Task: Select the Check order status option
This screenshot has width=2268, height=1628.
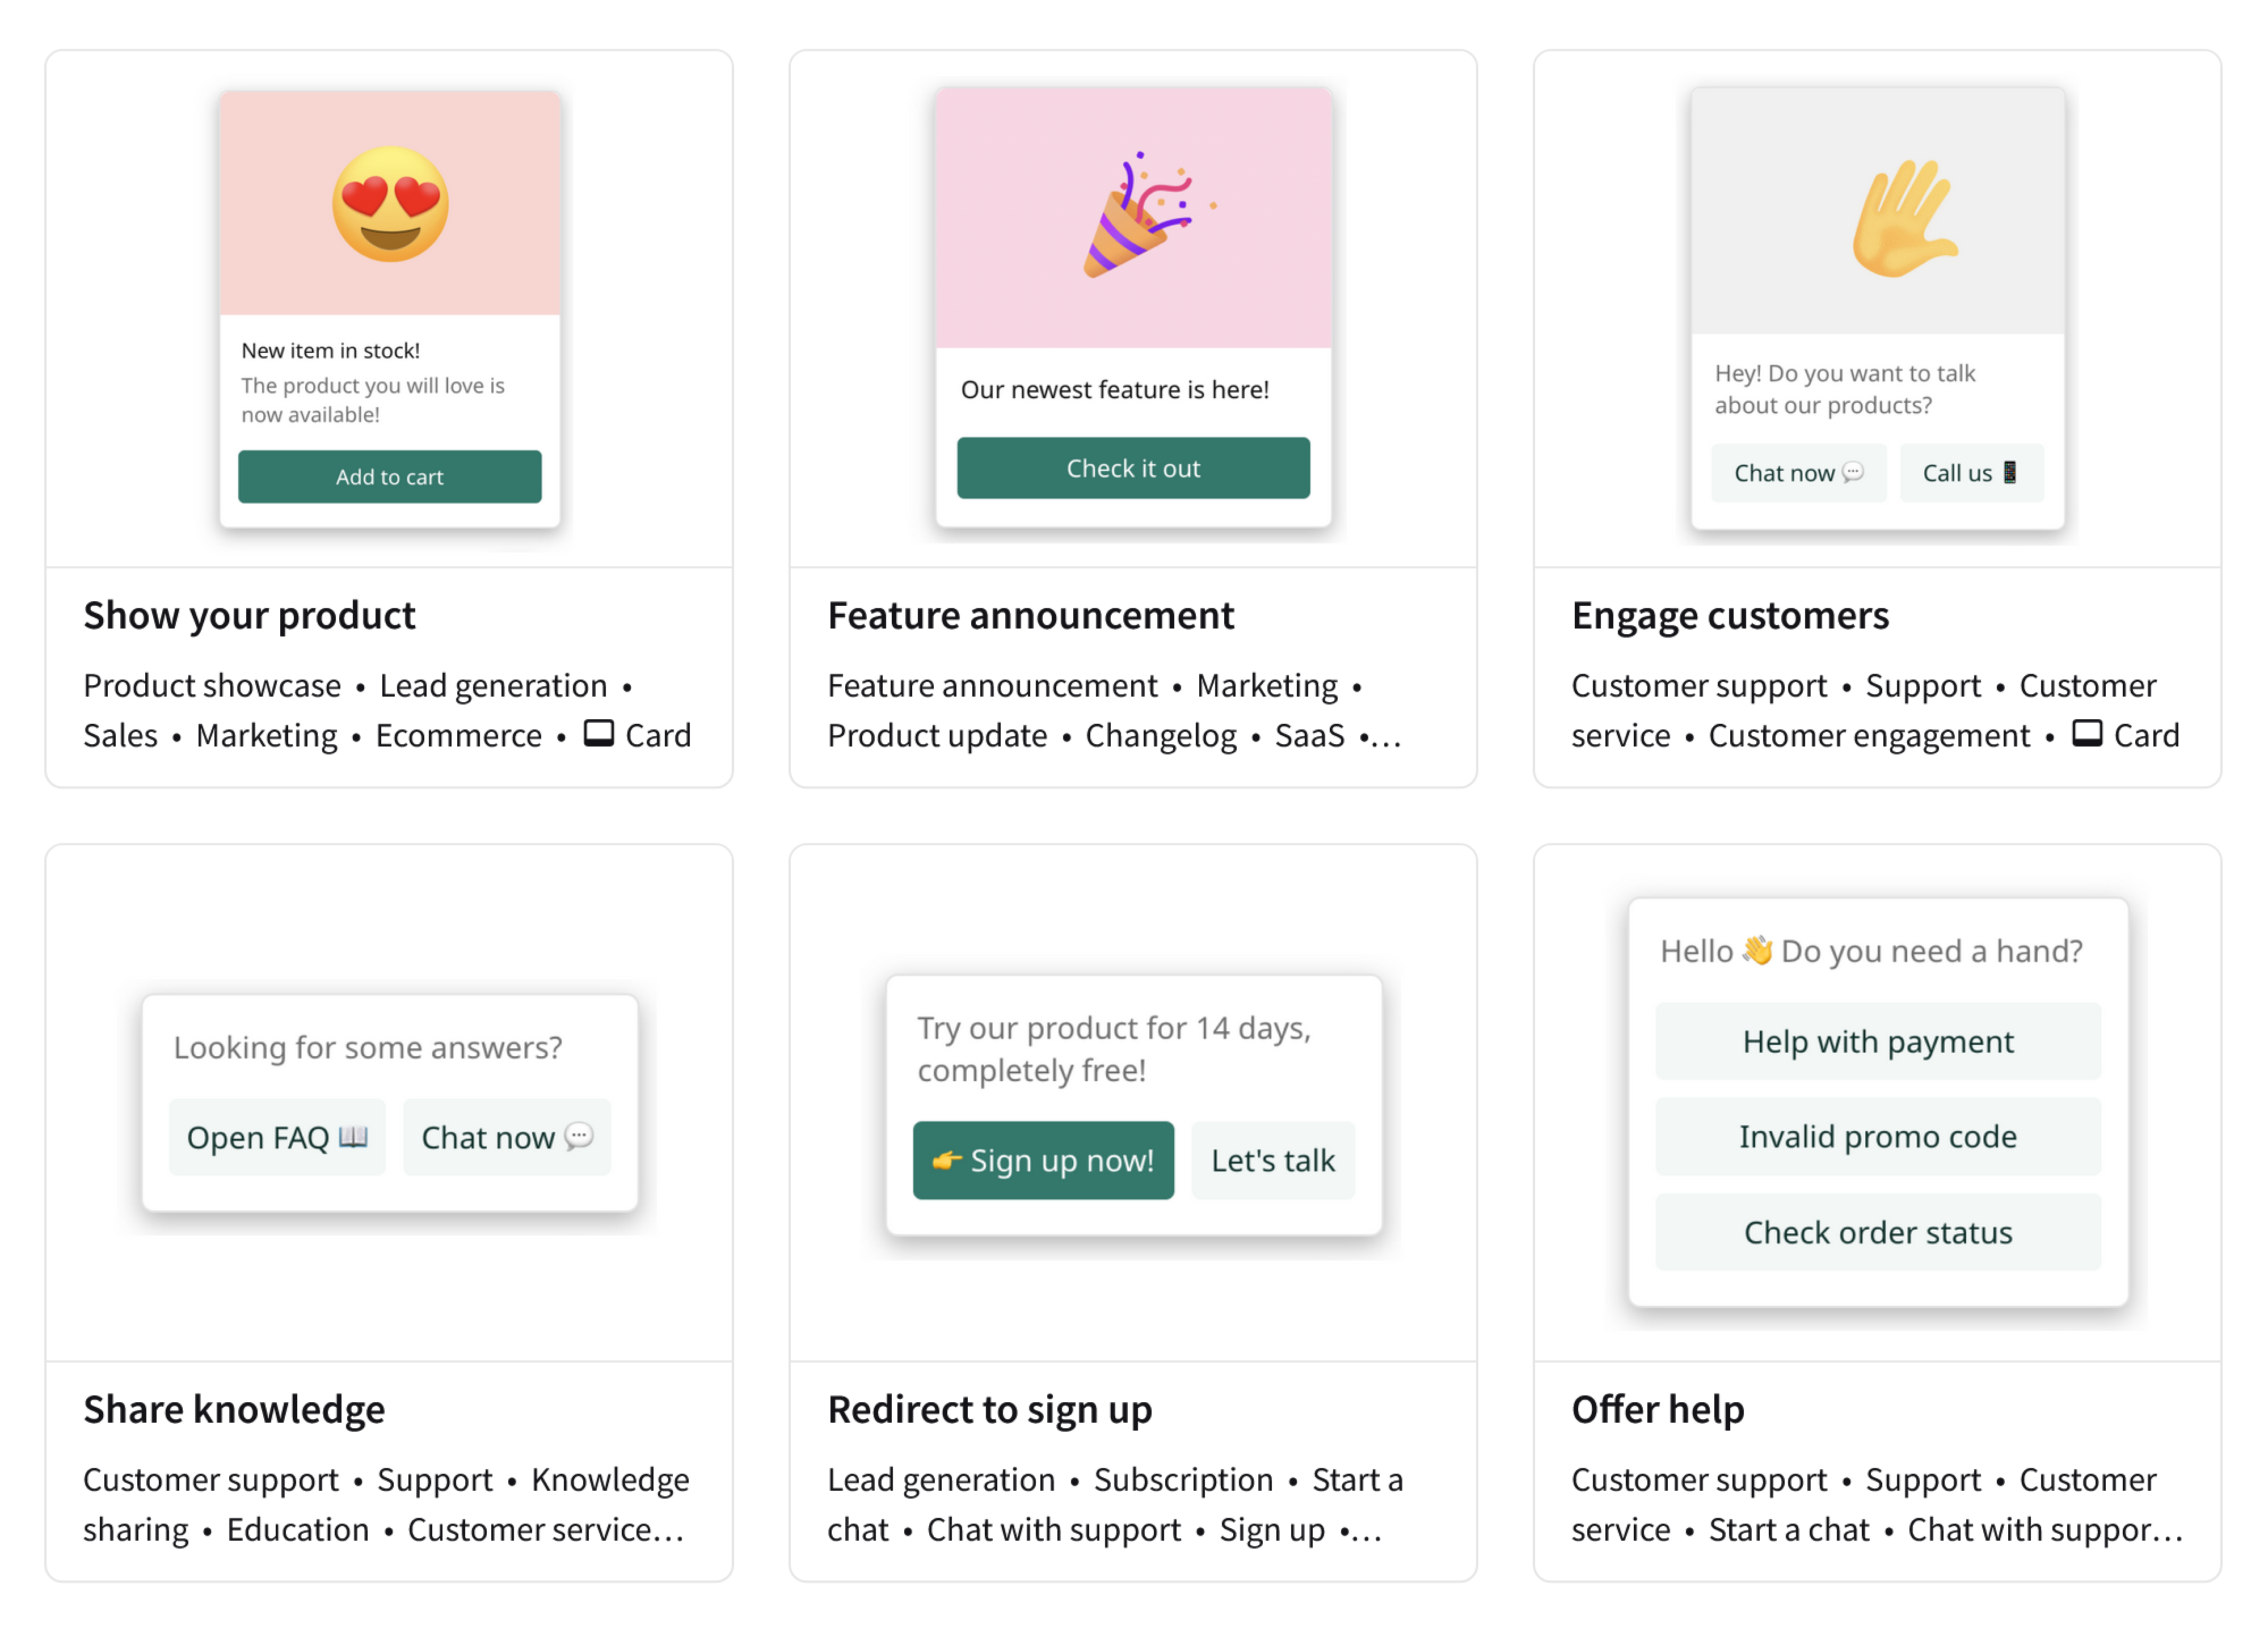Action: [x=1878, y=1232]
